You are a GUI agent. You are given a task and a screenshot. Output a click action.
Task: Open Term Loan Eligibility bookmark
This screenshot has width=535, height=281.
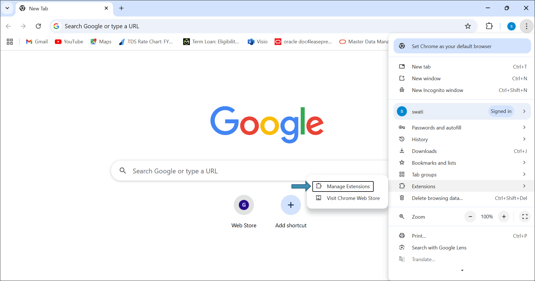(x=211, y=42)
